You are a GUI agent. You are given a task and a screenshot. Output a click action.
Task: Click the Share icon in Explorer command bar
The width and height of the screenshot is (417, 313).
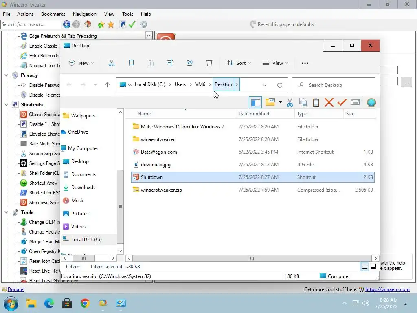click(190, 63)
